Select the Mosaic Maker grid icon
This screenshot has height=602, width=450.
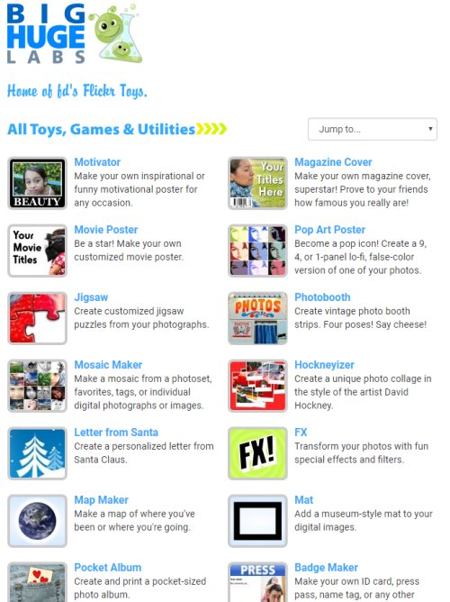[x=37, y=386]
